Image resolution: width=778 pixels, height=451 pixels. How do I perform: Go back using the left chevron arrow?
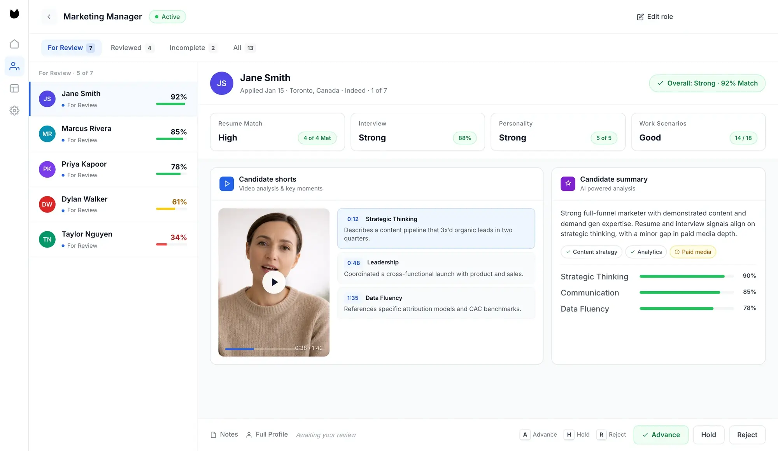(49, 17)
